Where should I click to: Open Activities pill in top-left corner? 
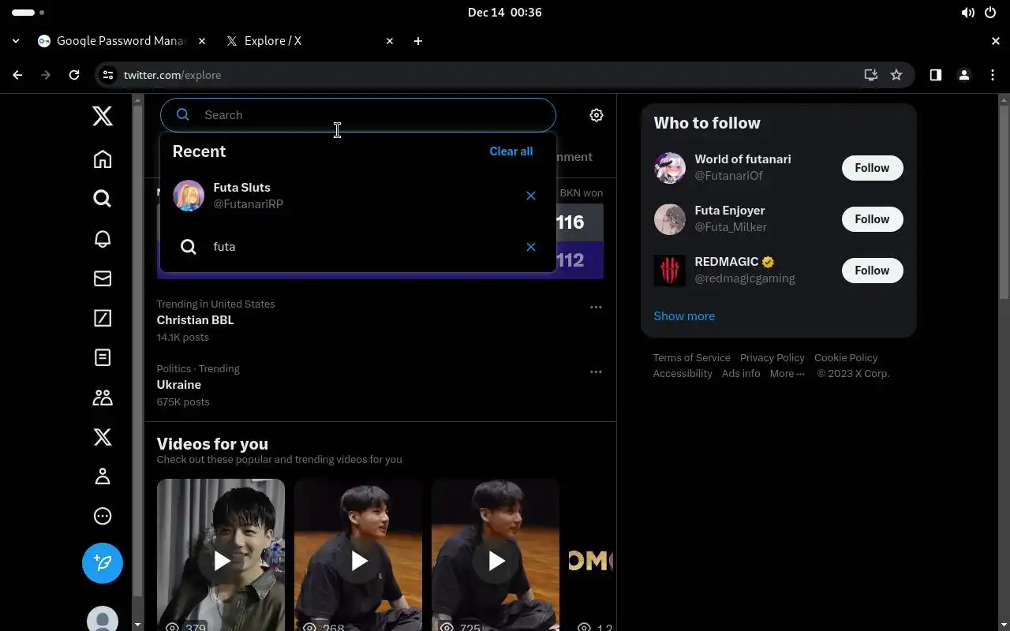28,13
